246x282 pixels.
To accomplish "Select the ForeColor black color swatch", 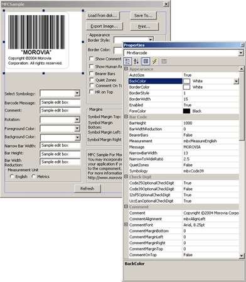I will pos(186,111).
